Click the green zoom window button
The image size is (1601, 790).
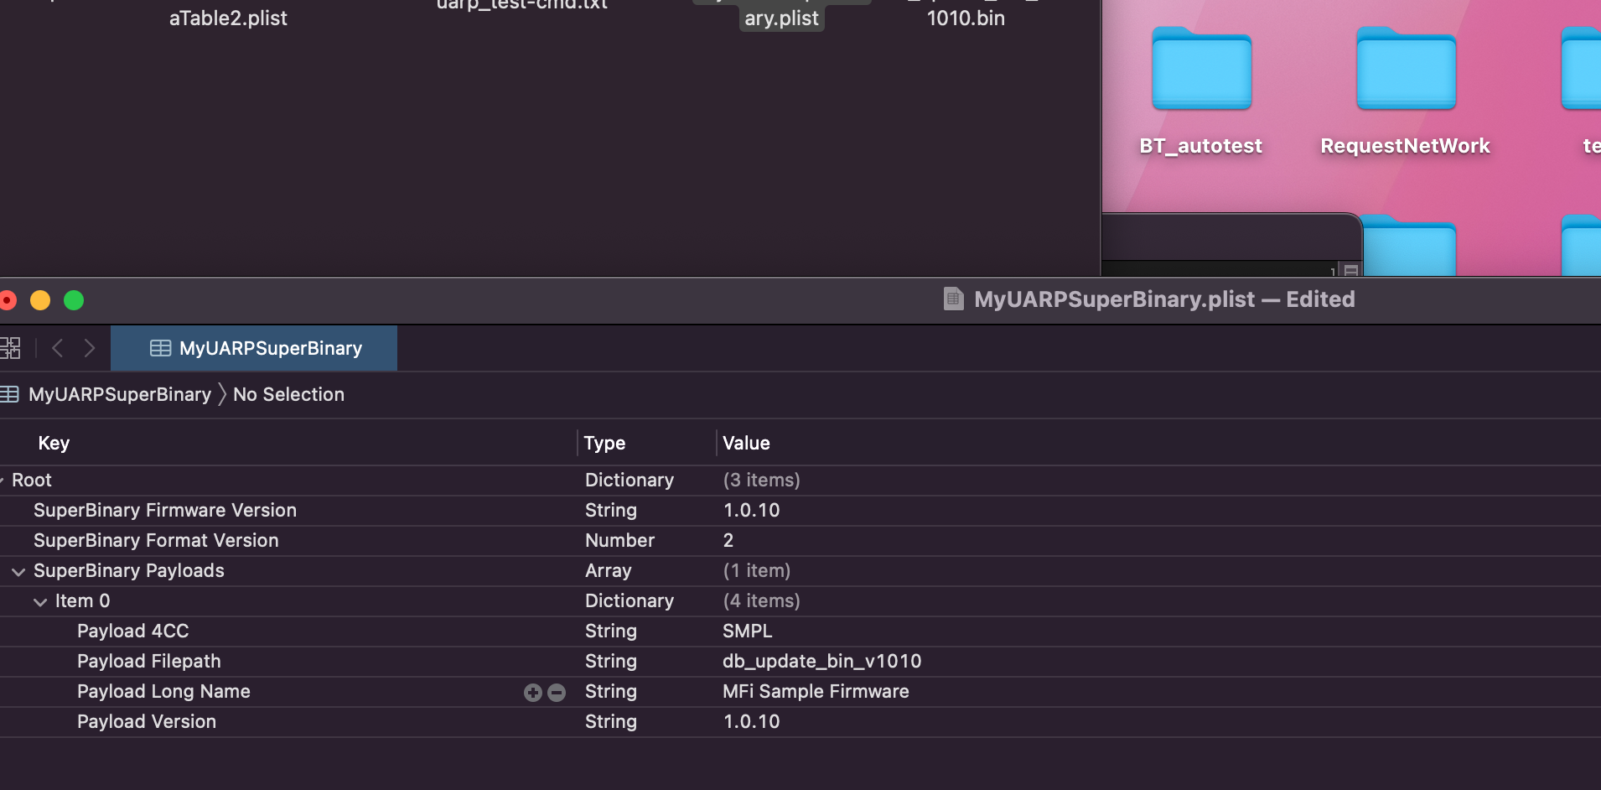coord(74,300)
